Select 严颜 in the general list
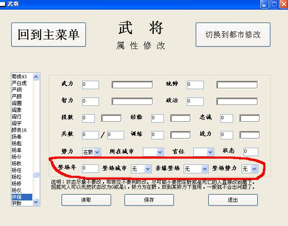The image size is (288, 226). 22,97
